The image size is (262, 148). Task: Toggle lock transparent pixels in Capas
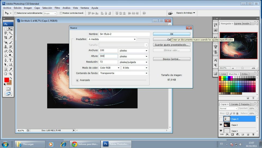227,113
